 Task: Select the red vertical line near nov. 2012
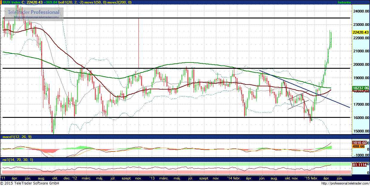pos(138,43)
